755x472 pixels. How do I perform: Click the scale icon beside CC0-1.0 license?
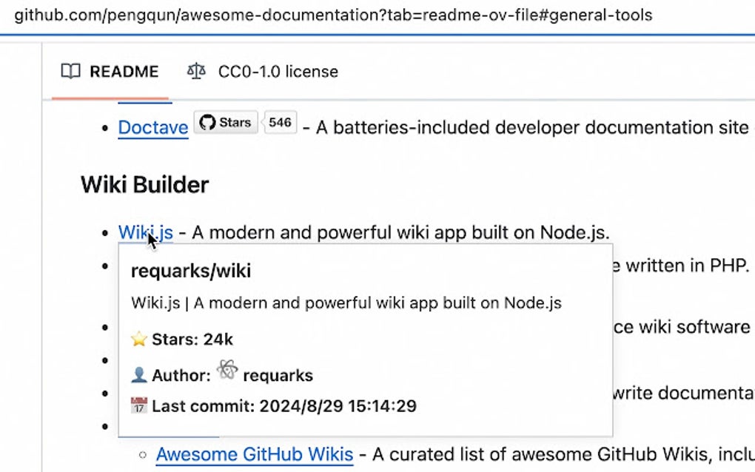196,72
